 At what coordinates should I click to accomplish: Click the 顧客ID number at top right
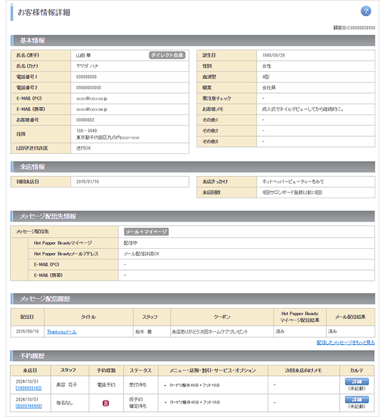(x=354, y=28)
